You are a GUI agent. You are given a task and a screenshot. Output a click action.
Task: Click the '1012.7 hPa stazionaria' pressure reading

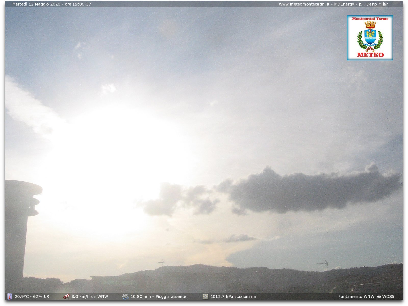click(233, 297)
